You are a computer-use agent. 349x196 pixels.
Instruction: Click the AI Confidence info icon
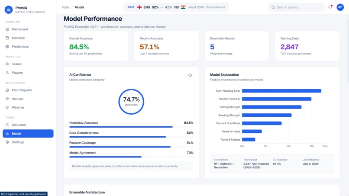coord(190,75)
